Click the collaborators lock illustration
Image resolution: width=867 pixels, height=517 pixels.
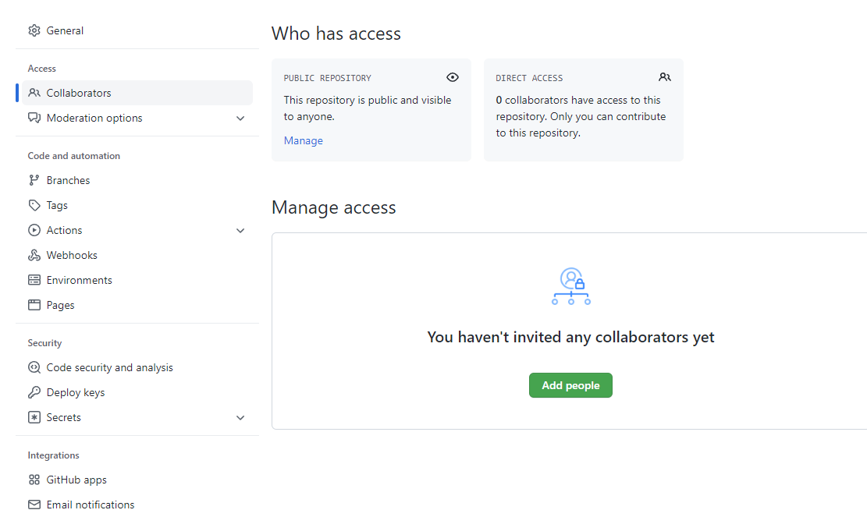(570, 286)
